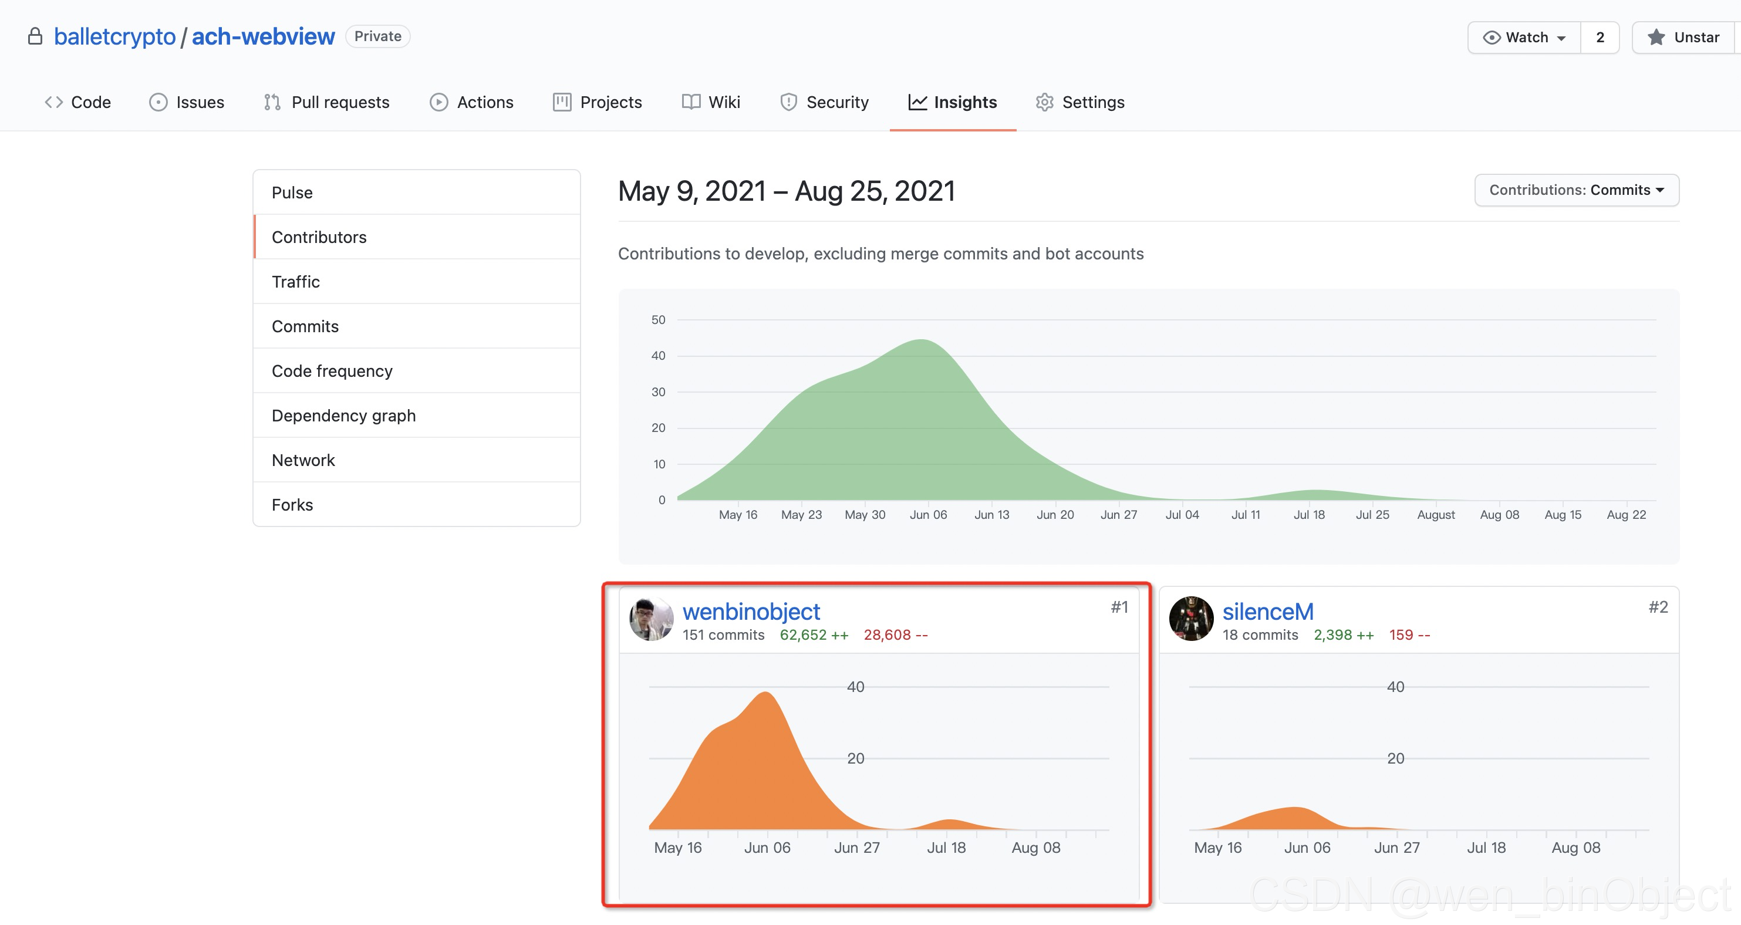Go to the Security tab
Viewport: 1741px width, 925px height.
(825, 102)
